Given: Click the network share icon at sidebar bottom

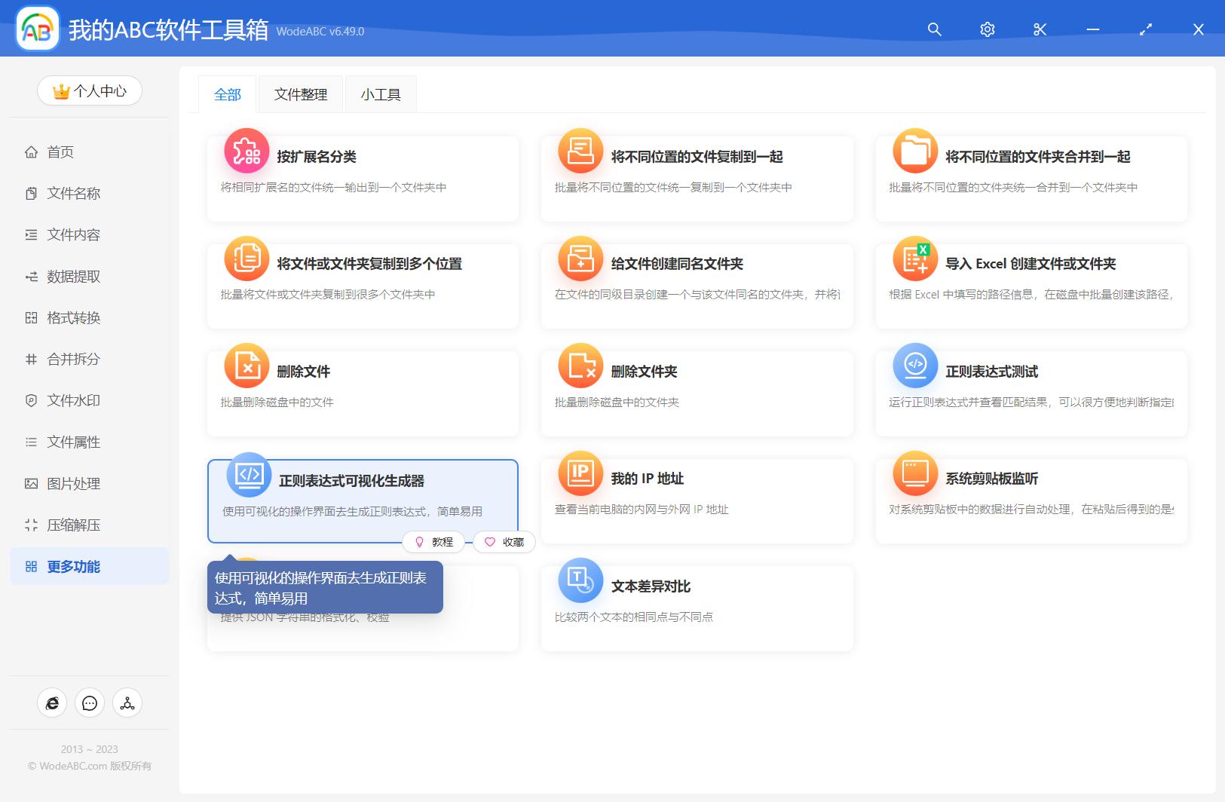Looking at the screenshot, I should [x=127, y=703].
